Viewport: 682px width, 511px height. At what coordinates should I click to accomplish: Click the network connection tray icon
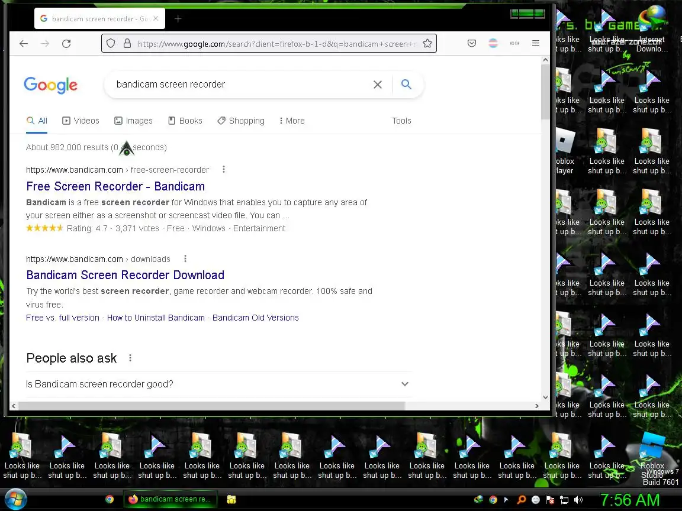[564, 500]
